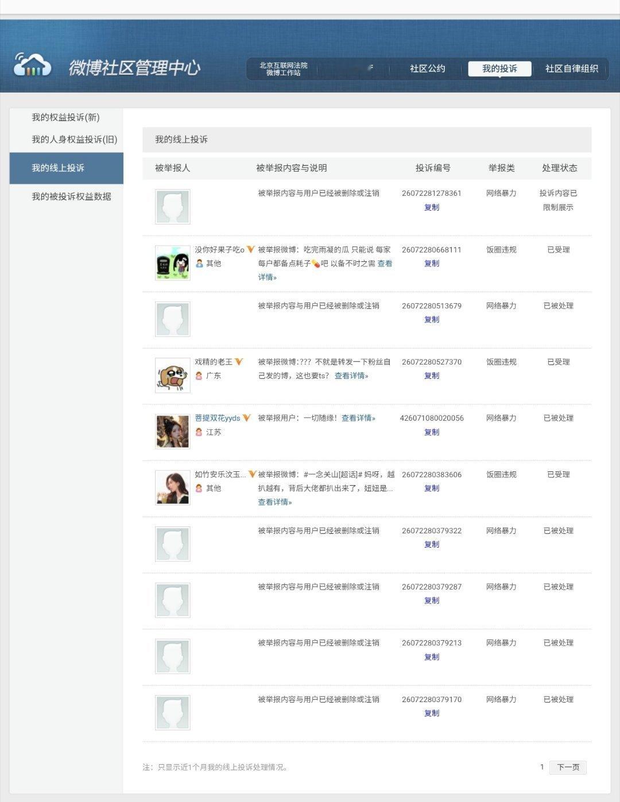The image size is (620, 802).
Task: Open 北京互联网法院 微博工作站 tab
Action: [283, 69]
